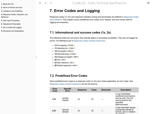Click the RES shortcode next to See resource
The height and width of the screenshot is (114, 152).
71,62
